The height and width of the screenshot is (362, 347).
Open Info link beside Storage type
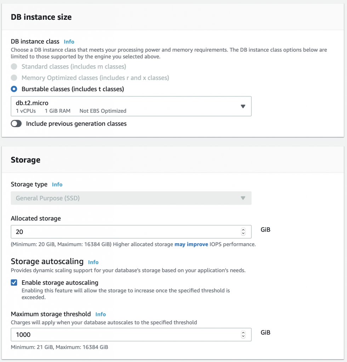click(57, 185)
